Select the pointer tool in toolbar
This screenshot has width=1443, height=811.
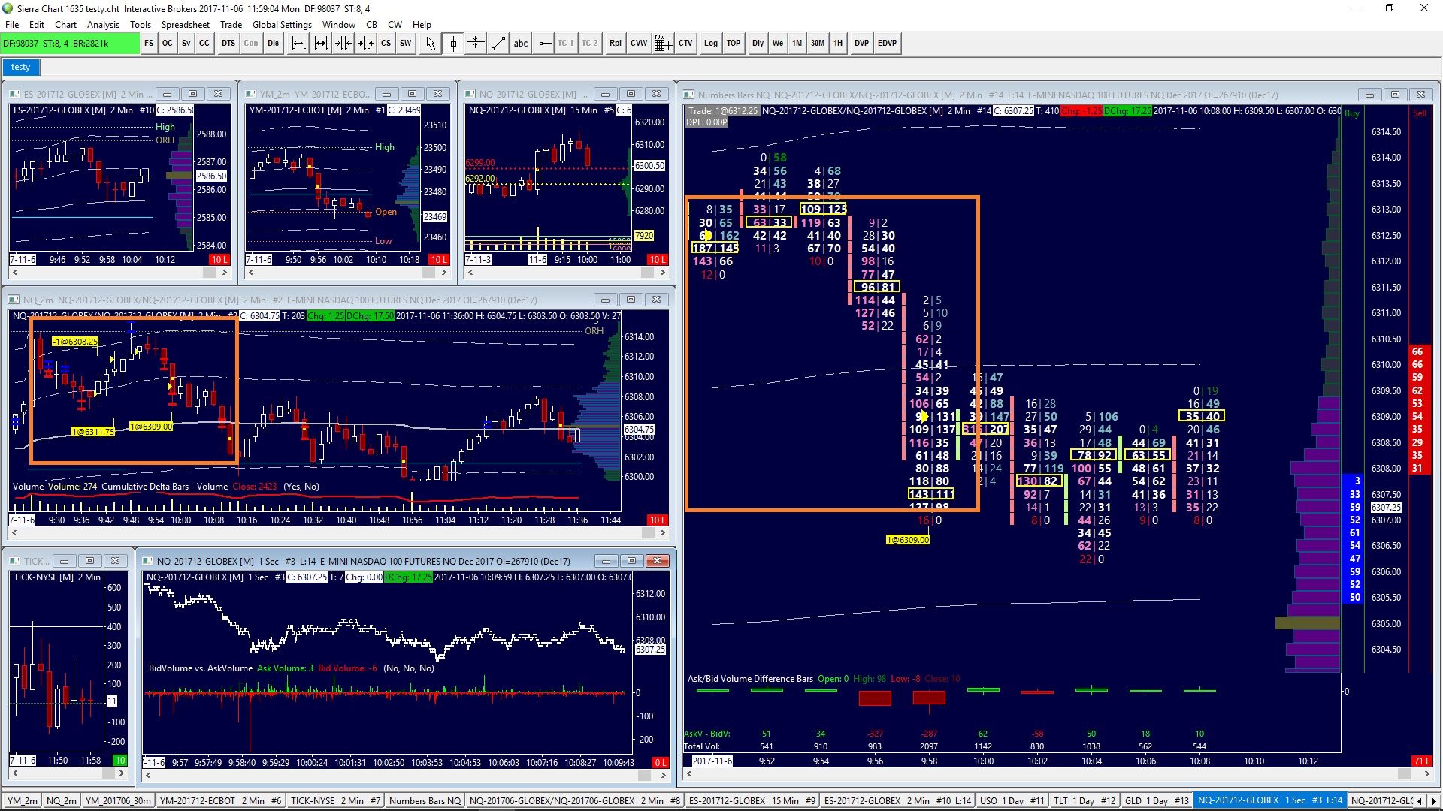[430, 44]
